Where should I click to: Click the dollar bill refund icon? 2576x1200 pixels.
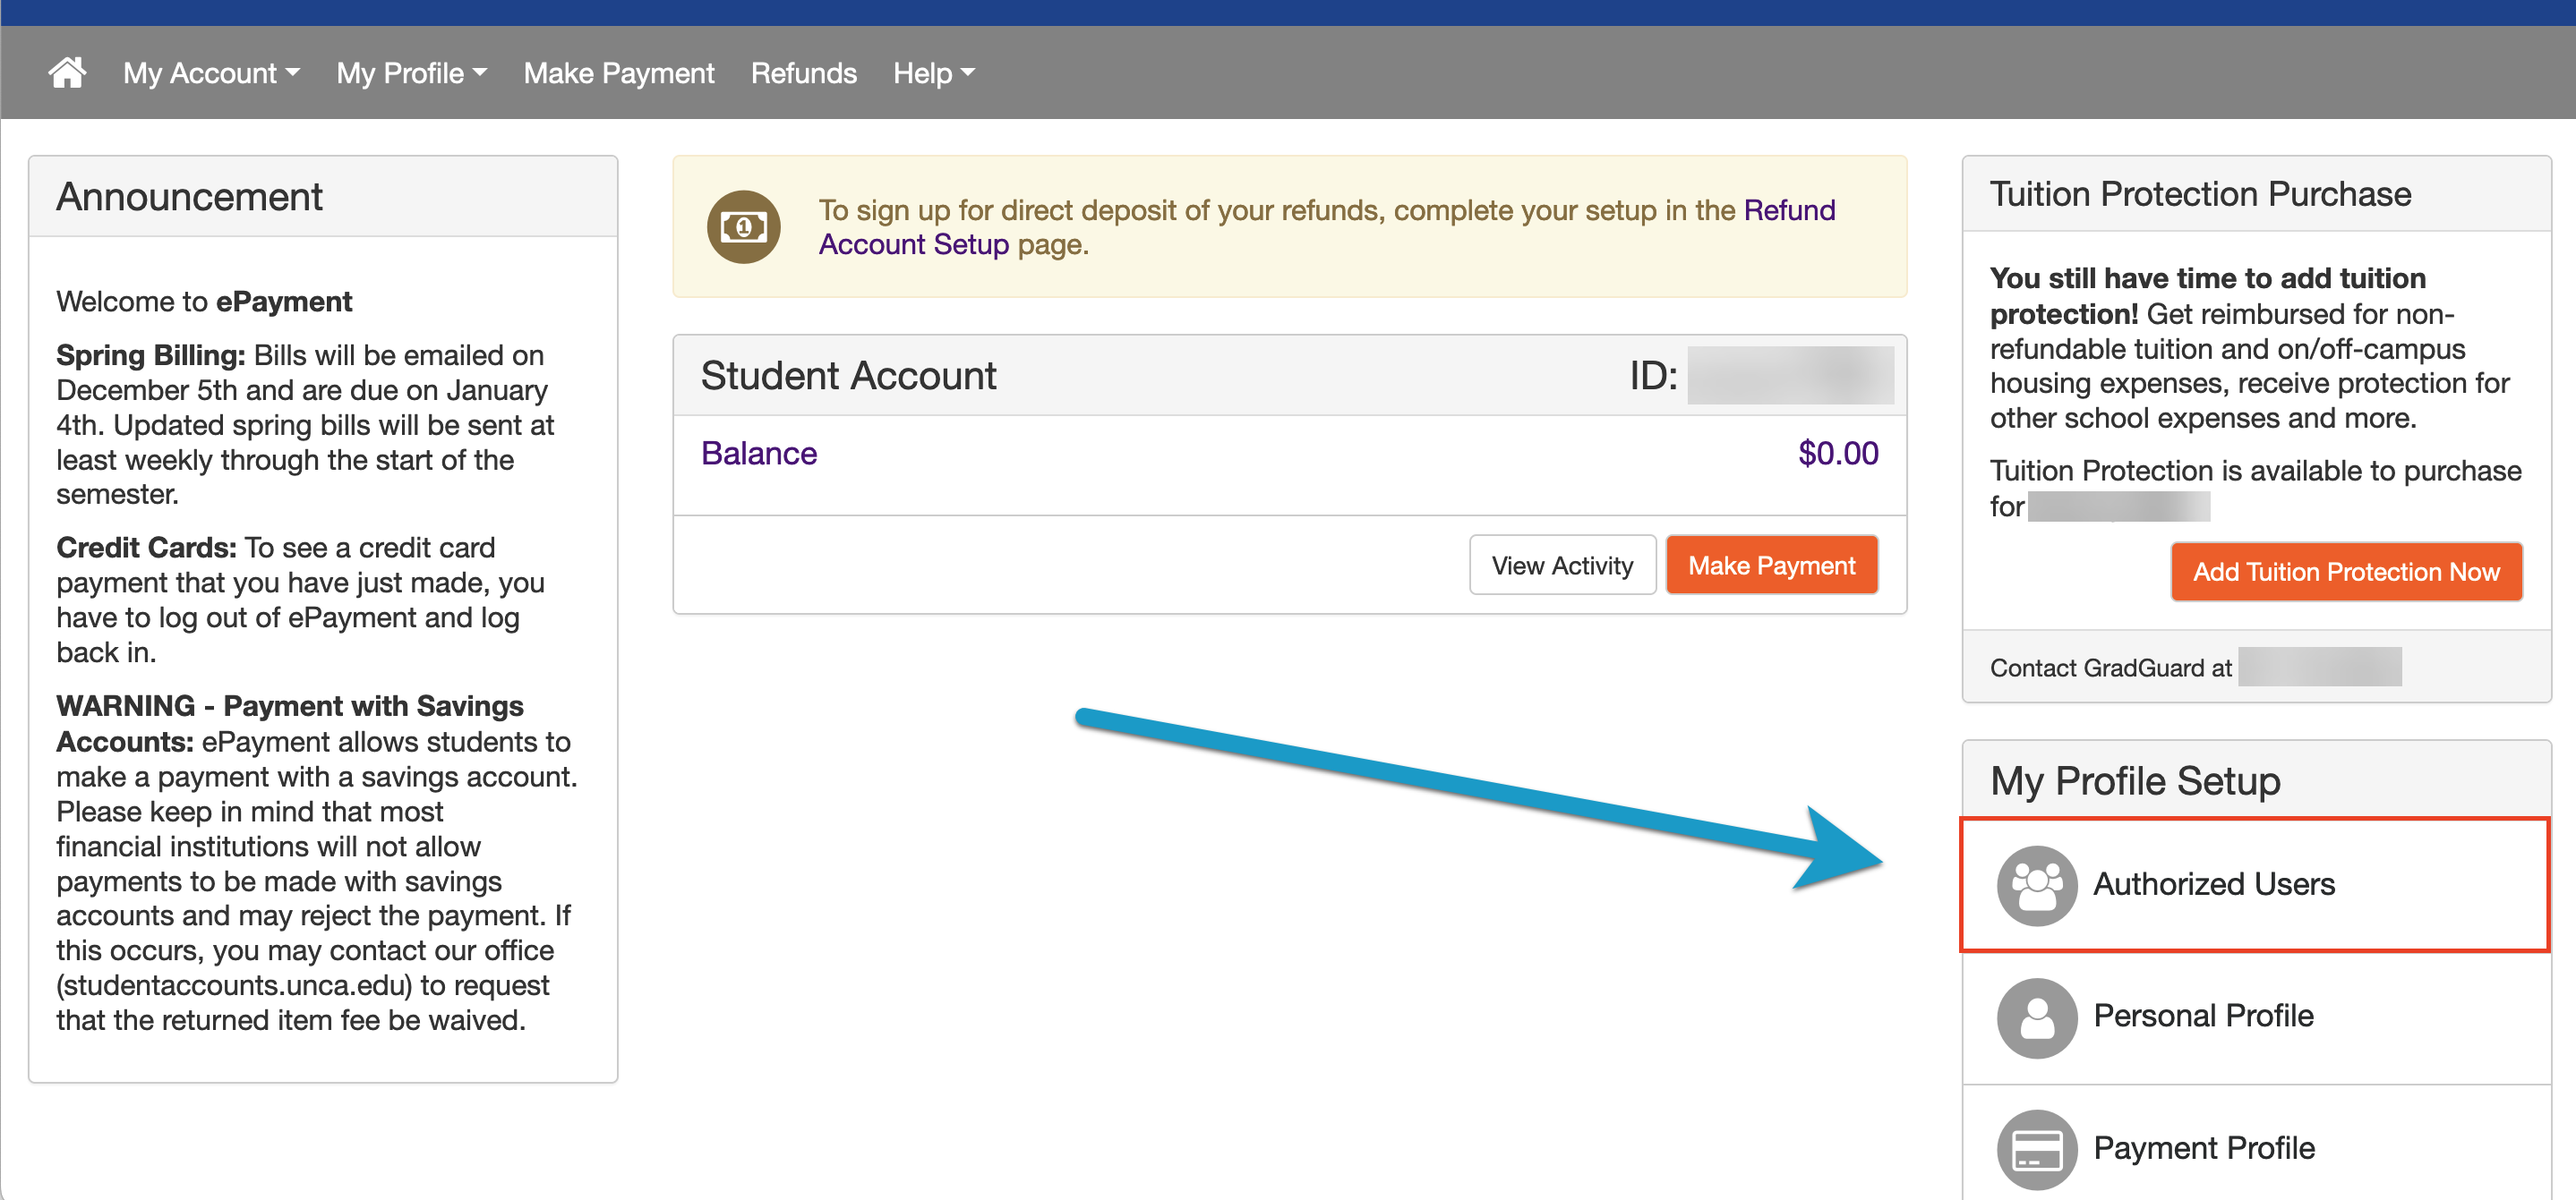click(x=743, y=226)
